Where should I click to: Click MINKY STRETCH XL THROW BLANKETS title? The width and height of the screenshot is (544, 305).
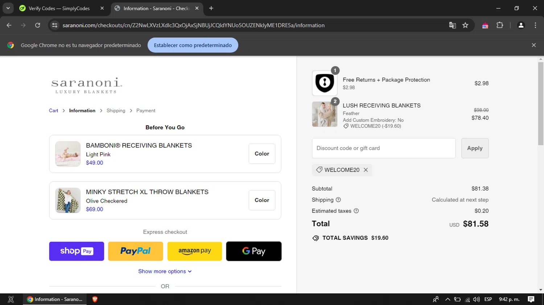pos(147,192)
